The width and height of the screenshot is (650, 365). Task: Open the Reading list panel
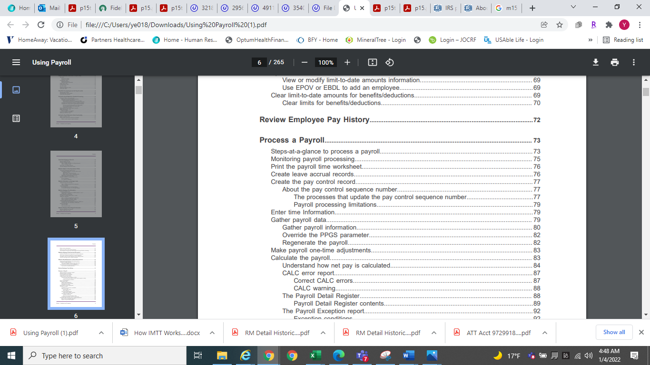coord(623,40)
